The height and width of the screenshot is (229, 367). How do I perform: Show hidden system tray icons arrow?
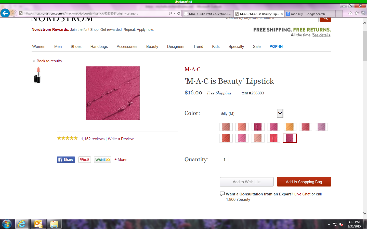(x=329, y=224)
